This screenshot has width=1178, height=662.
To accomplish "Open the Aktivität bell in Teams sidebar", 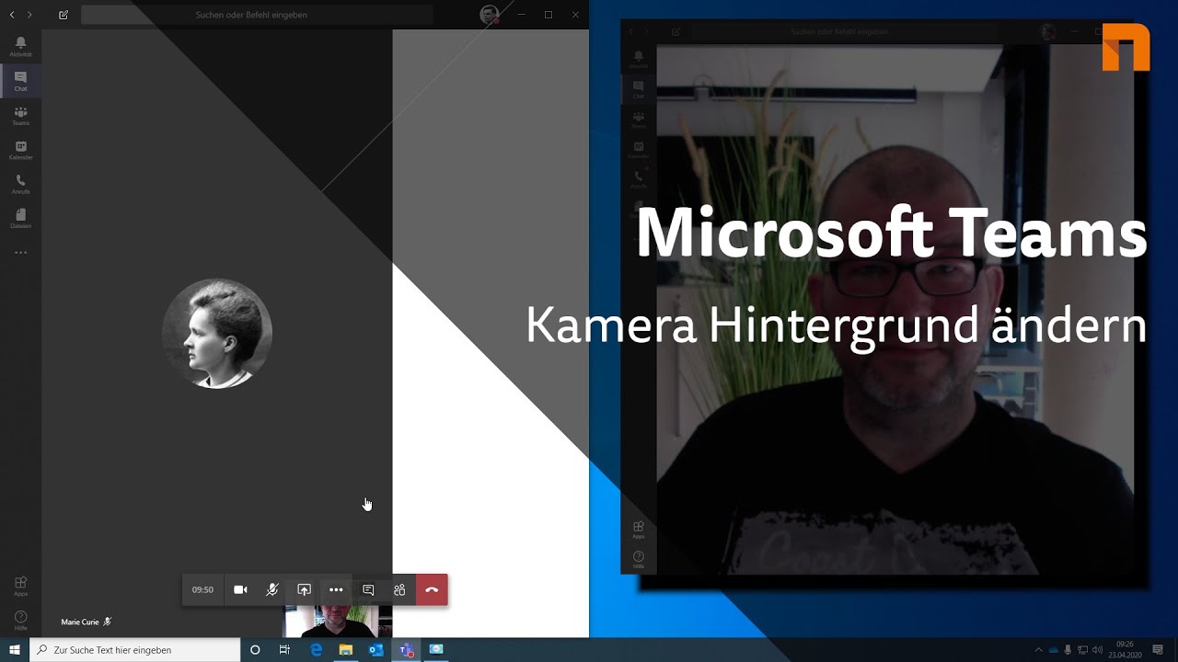I will click(x=20, y=47).
